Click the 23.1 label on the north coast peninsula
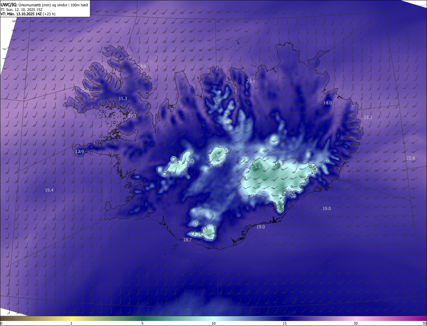 [251, 81]
